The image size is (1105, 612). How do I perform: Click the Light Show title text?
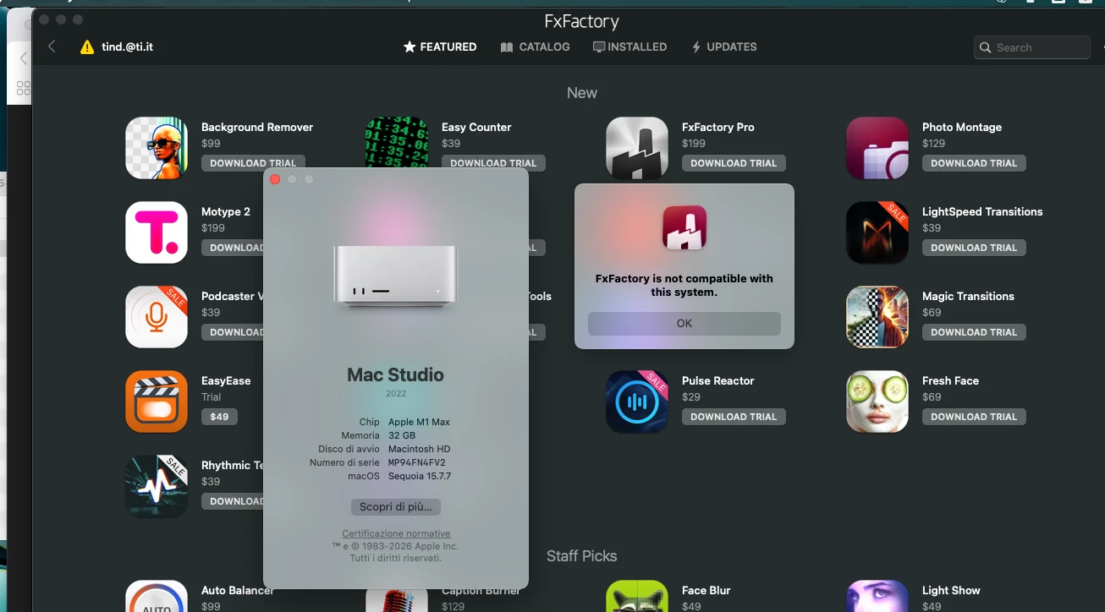(x=951, y=590)
